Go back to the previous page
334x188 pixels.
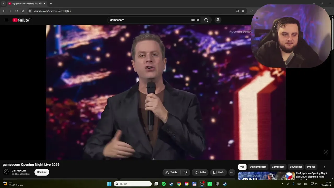pyautogui.click(x=4, y=11)
